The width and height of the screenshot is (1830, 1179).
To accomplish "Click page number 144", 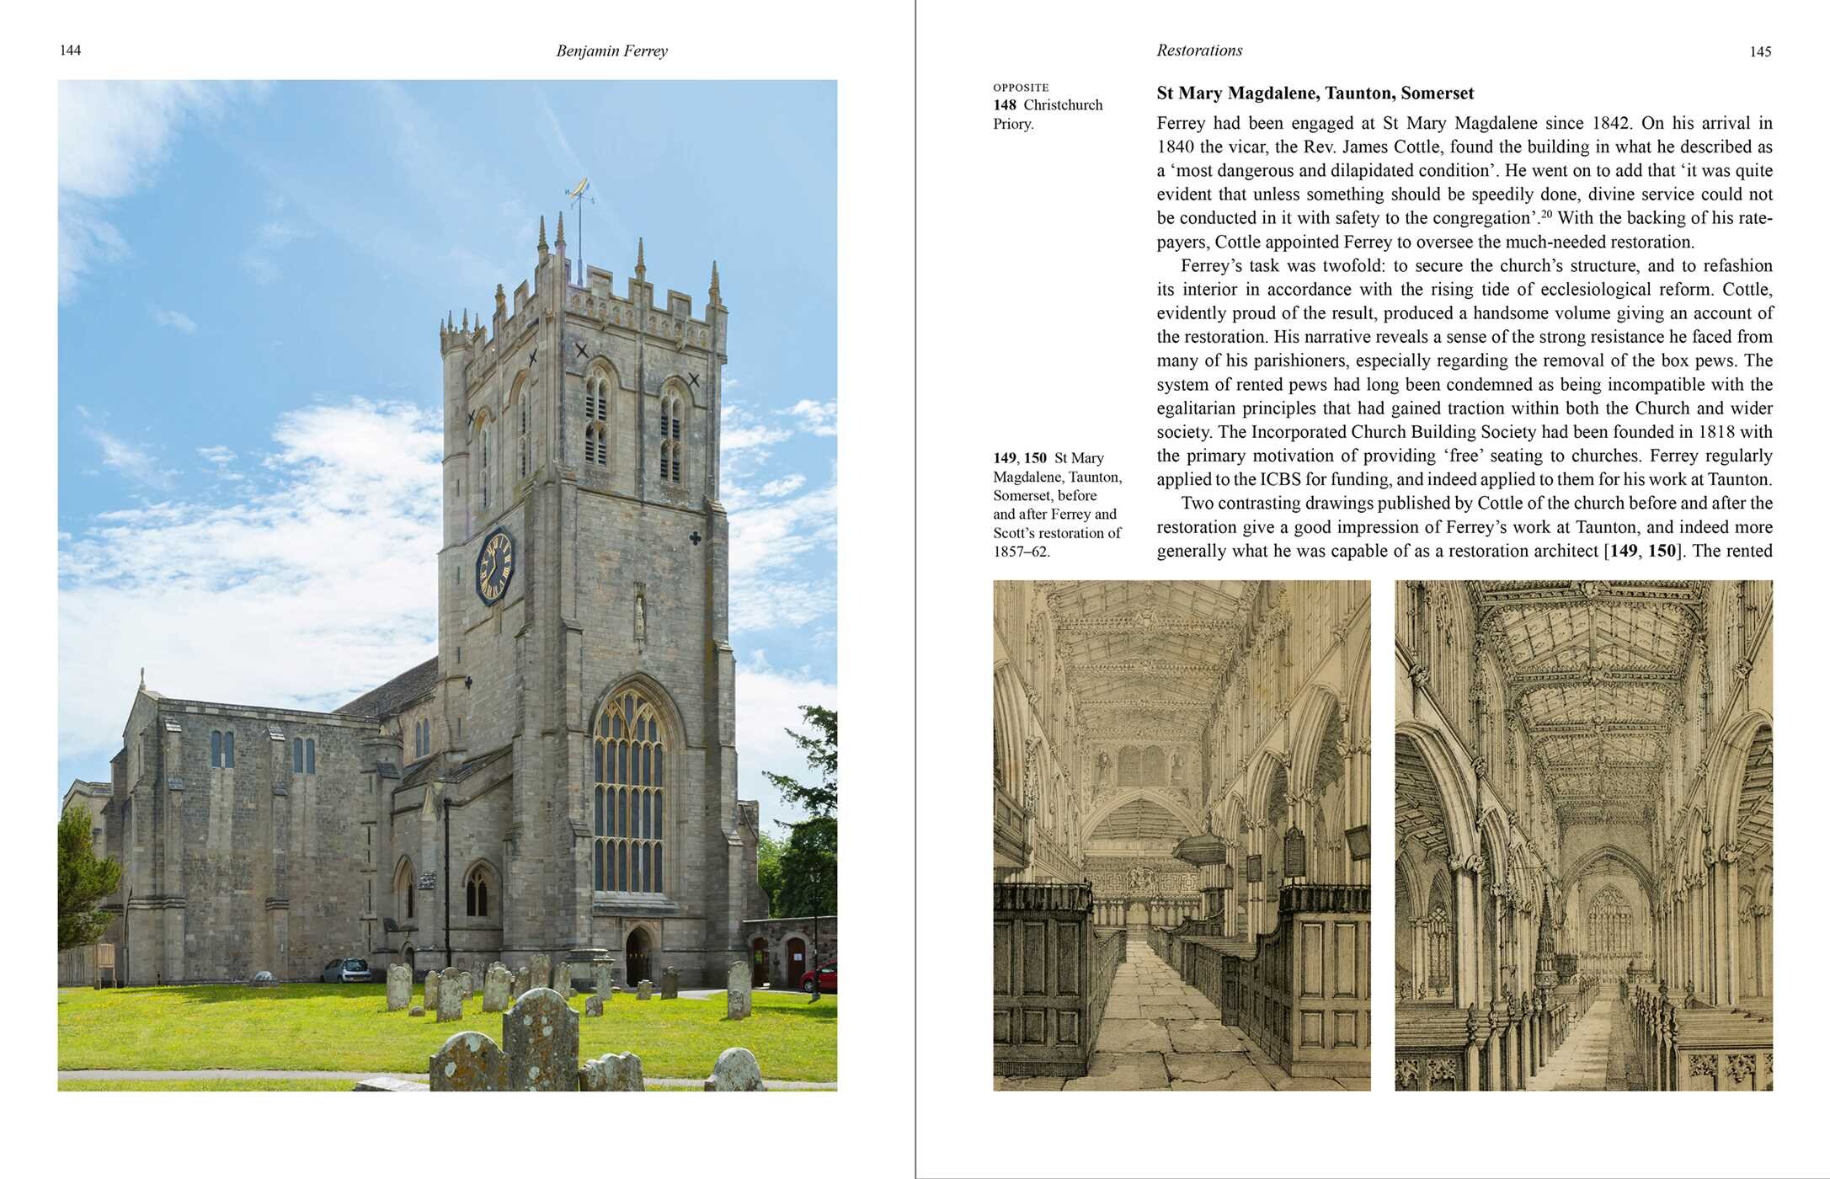I will coord(71,51).
